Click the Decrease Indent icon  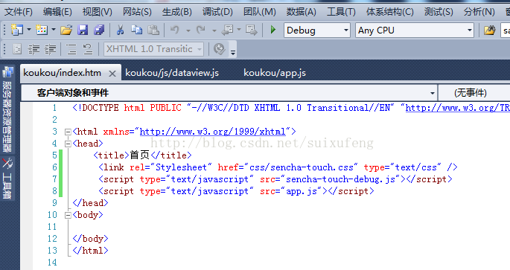[x=34, y=49]
